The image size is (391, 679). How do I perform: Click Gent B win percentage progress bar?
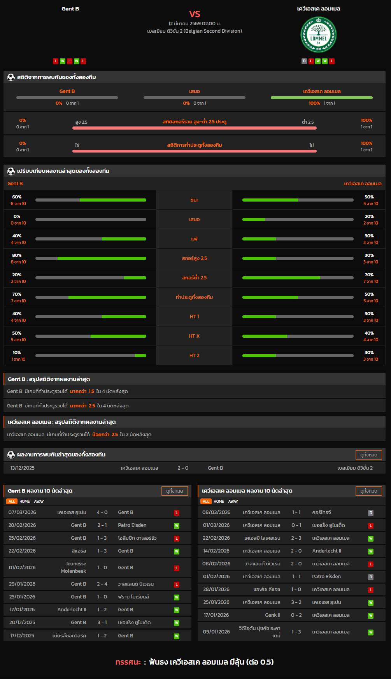pos(91,200)
